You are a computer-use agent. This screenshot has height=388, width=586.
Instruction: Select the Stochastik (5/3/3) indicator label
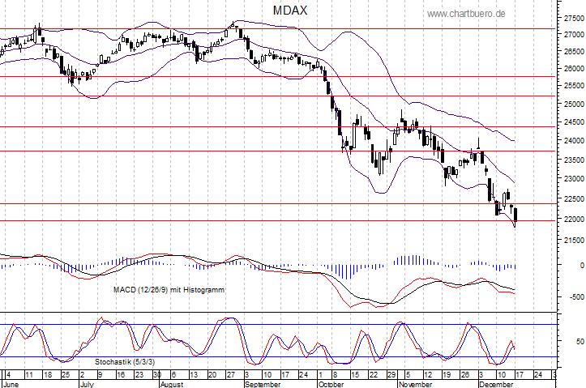(124, 360)
